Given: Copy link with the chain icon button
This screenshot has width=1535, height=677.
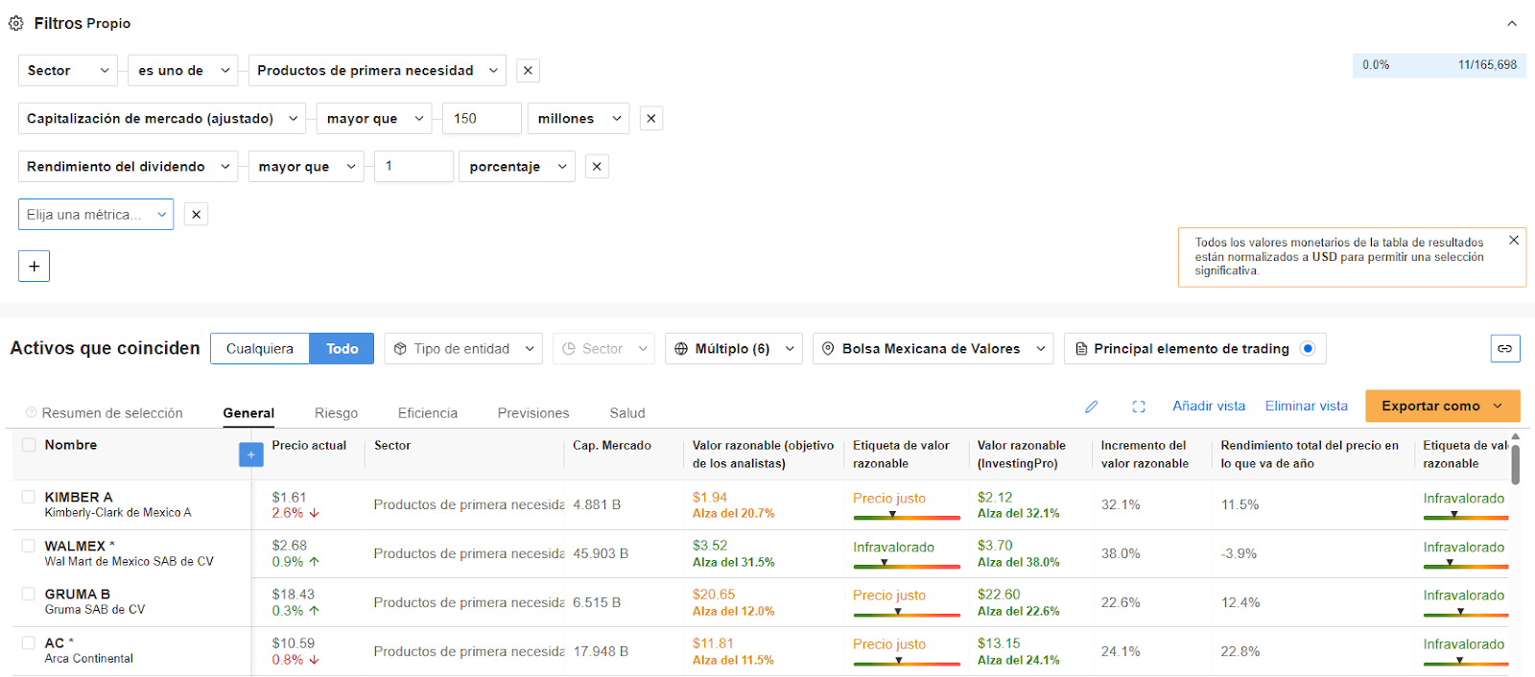Looking at the screenshot, I should 1505,348.
